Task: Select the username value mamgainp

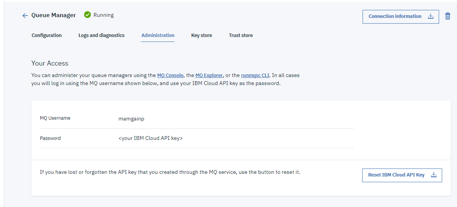Action: [x=131, y=119]
